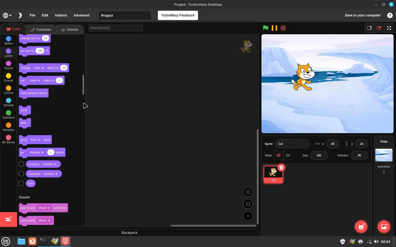Open the Advanced menu
Image resolution: width=396 pixels, height=247 pixels.
coord(81,15)
